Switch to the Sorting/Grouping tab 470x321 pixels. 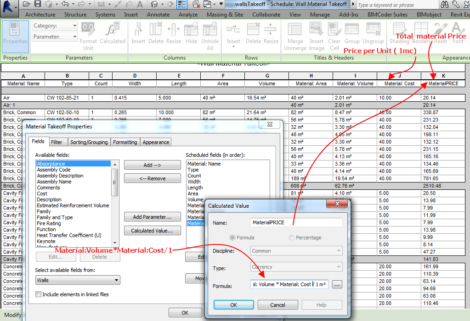[89, 142]
